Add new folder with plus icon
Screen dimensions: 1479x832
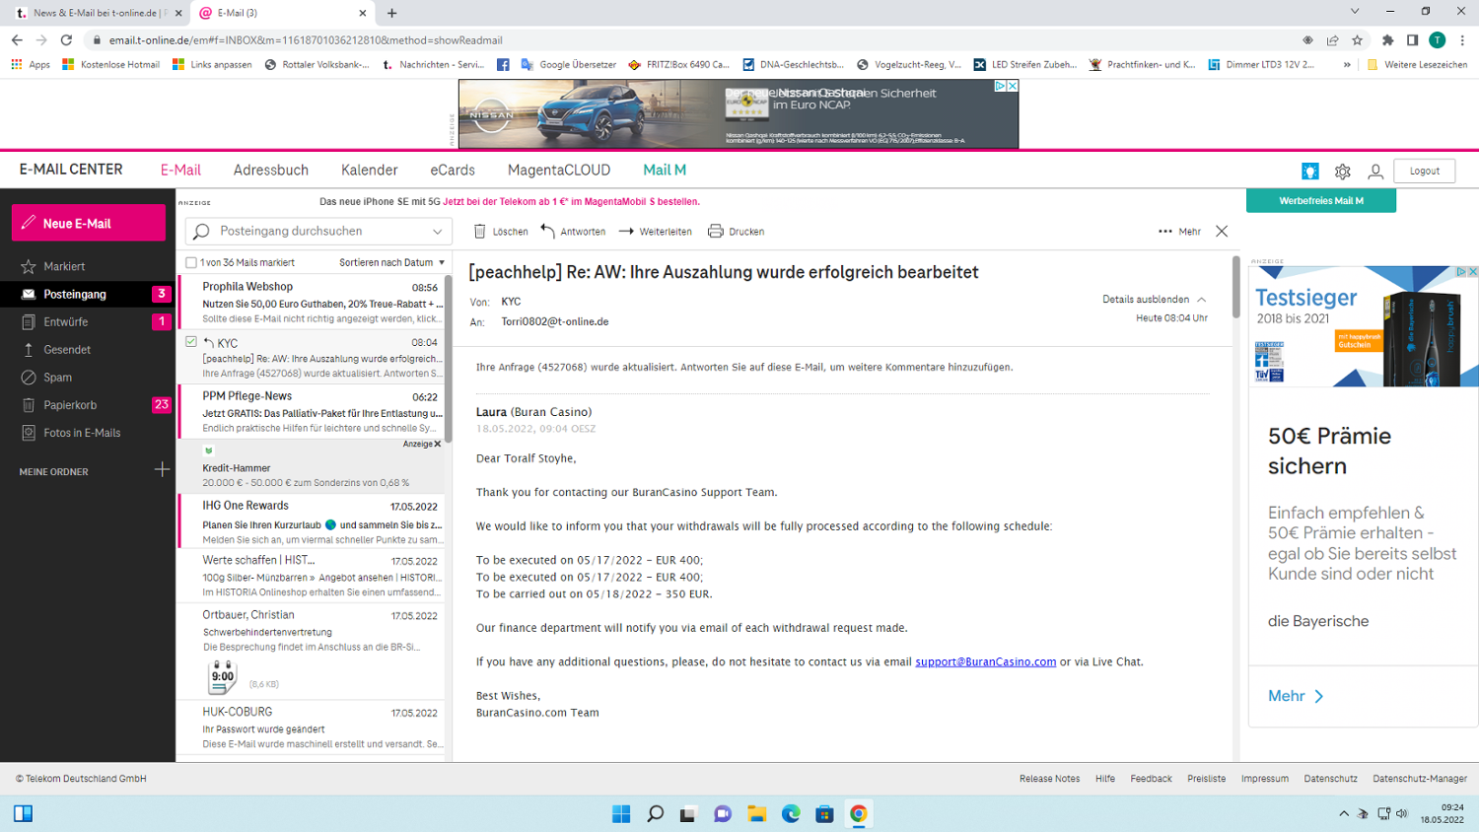click(162, 470)
